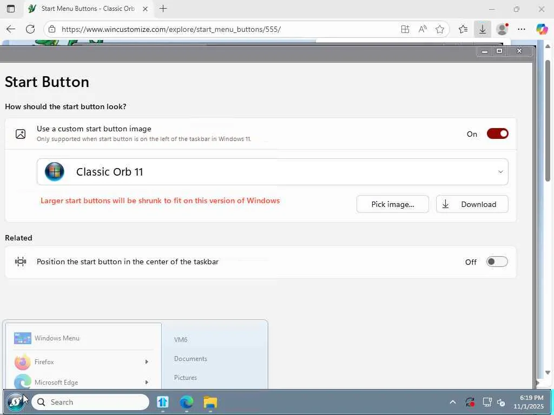Screen dimensions: 554x415
Task: Open Microsoft Edge from taskbar
Action: click(186, 402)
